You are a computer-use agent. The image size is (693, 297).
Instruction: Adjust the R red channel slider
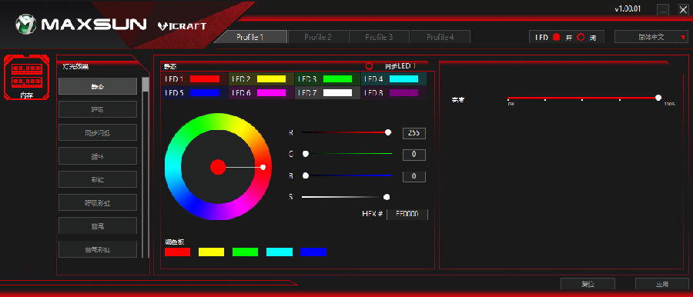click(x=347, y=132)
